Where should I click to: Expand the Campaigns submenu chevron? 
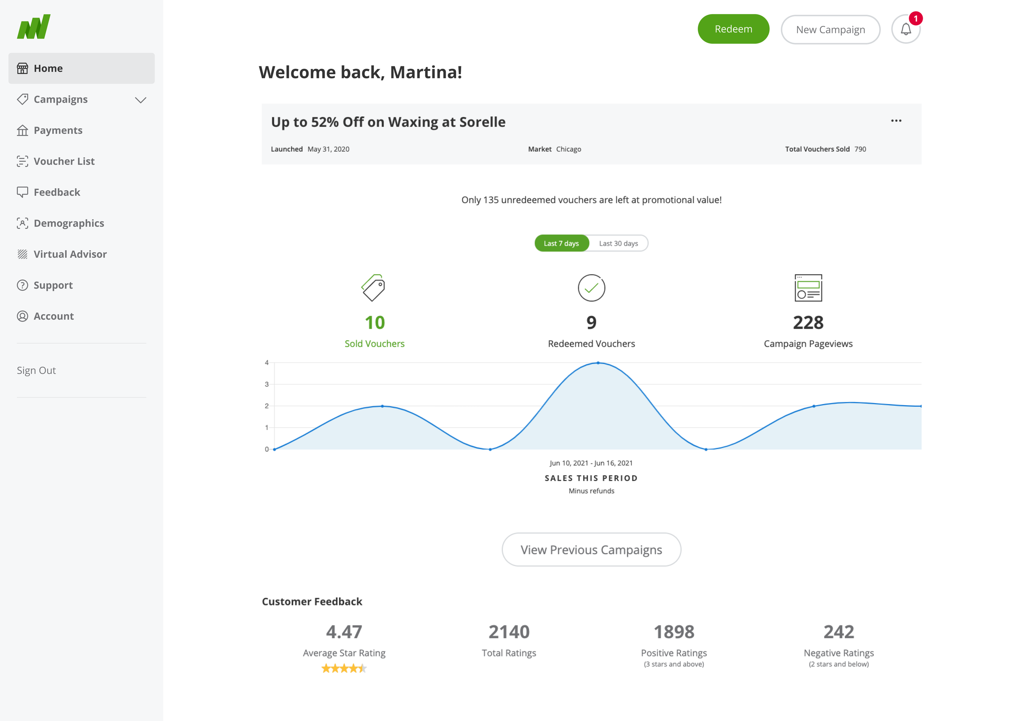(x=140, y=100)
